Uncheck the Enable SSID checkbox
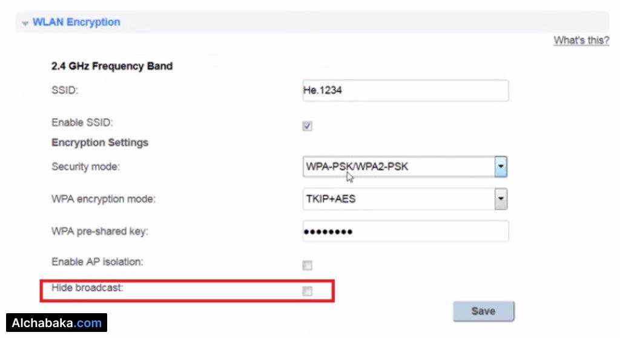Viewport: 620px width, 338px height. click(308, 126)
